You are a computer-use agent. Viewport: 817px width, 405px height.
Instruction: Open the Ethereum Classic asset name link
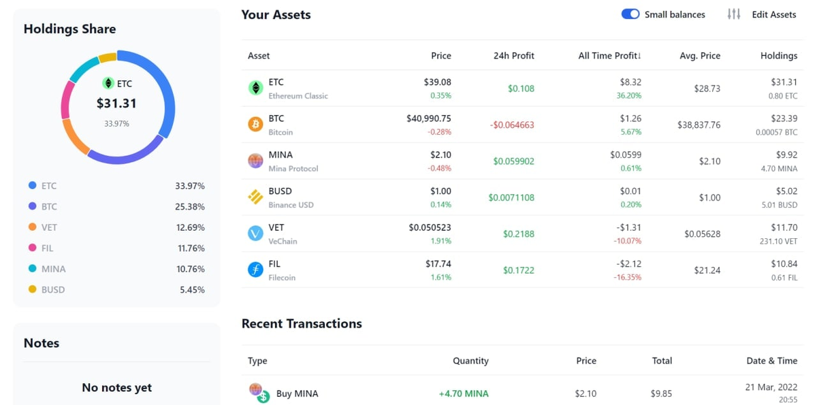click(298, 96)
